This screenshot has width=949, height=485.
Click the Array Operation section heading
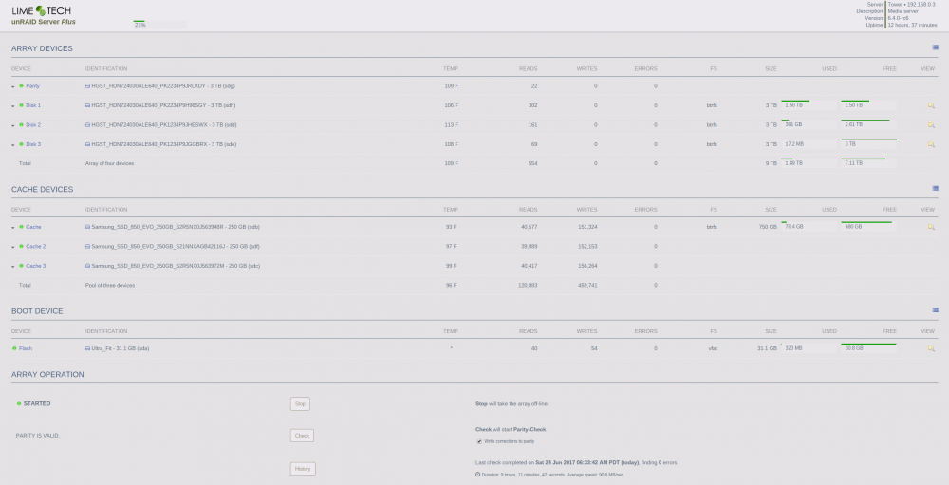(47, 374)
